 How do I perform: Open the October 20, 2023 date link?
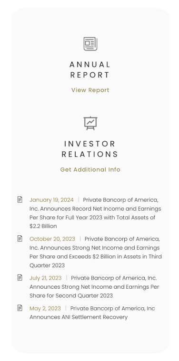(52, 239)
